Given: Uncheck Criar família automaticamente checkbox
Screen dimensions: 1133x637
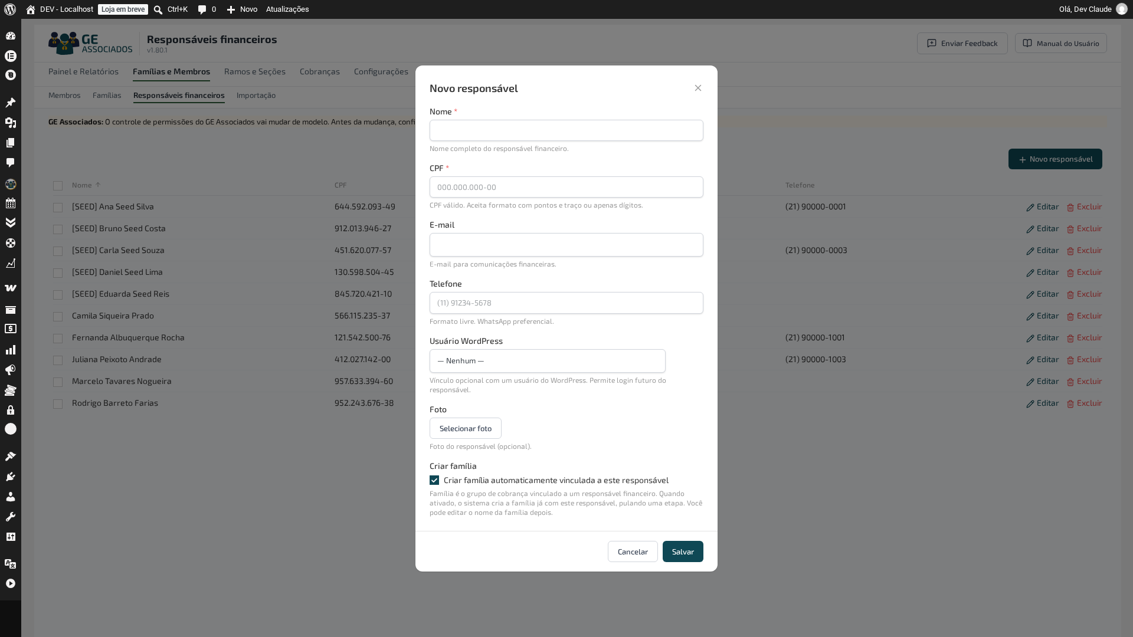Looking at the screenshot, I should [434, 480].
